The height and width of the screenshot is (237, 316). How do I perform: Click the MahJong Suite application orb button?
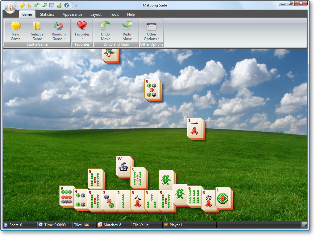(10, 8)
